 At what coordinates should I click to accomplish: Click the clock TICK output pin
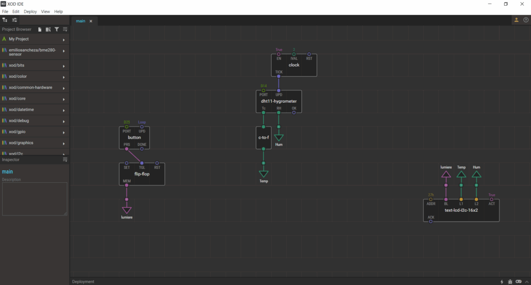point(278,76)
